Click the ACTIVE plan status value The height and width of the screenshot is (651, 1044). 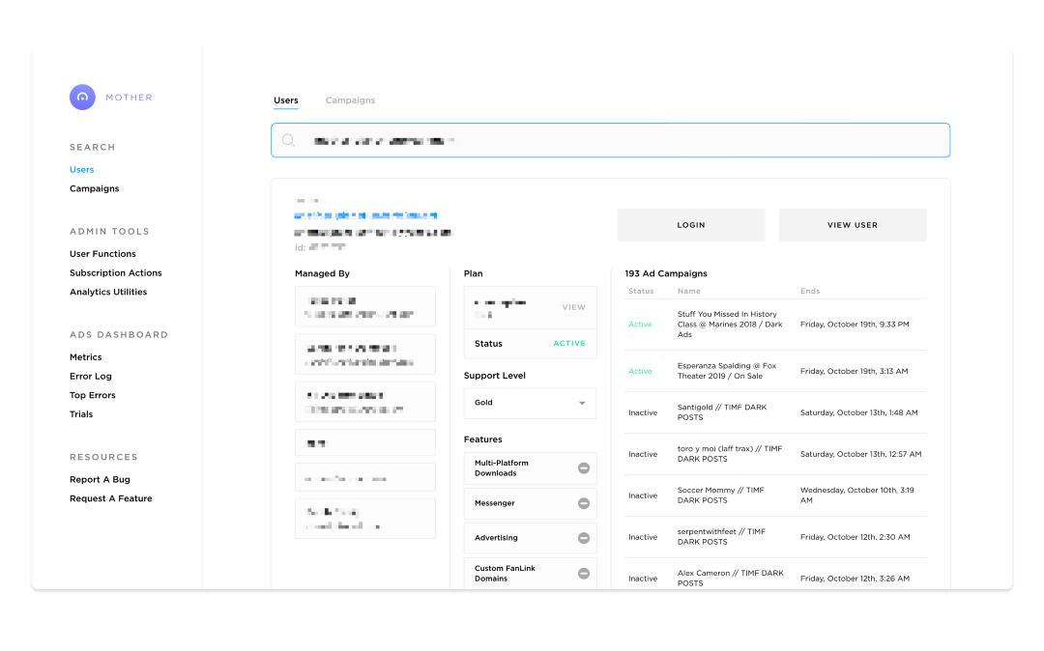(569, 344)
